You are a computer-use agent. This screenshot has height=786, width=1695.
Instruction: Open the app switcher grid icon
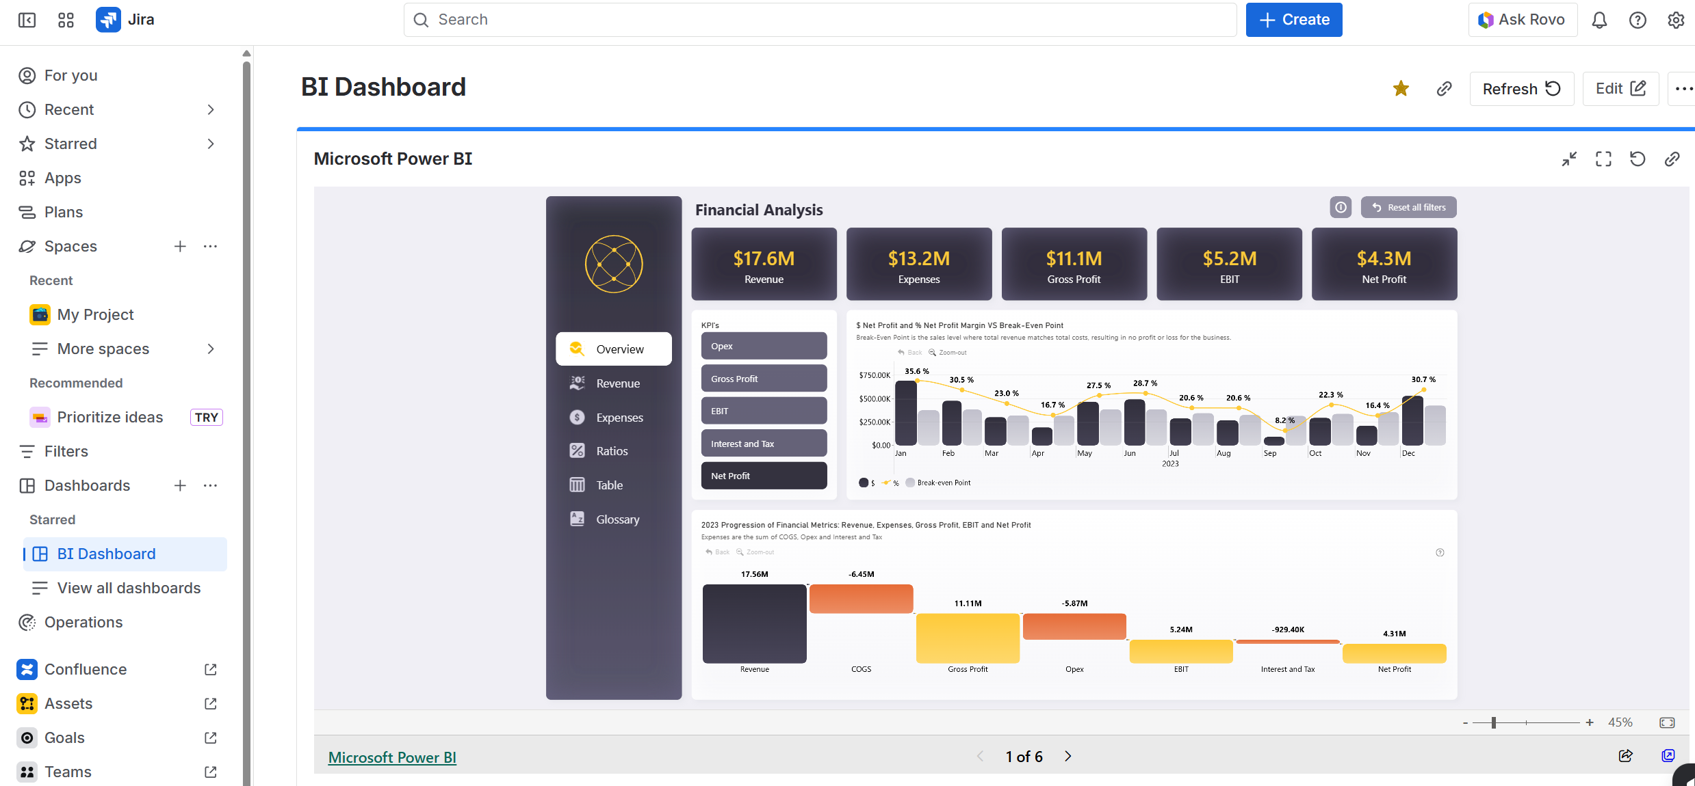[66, 20]
